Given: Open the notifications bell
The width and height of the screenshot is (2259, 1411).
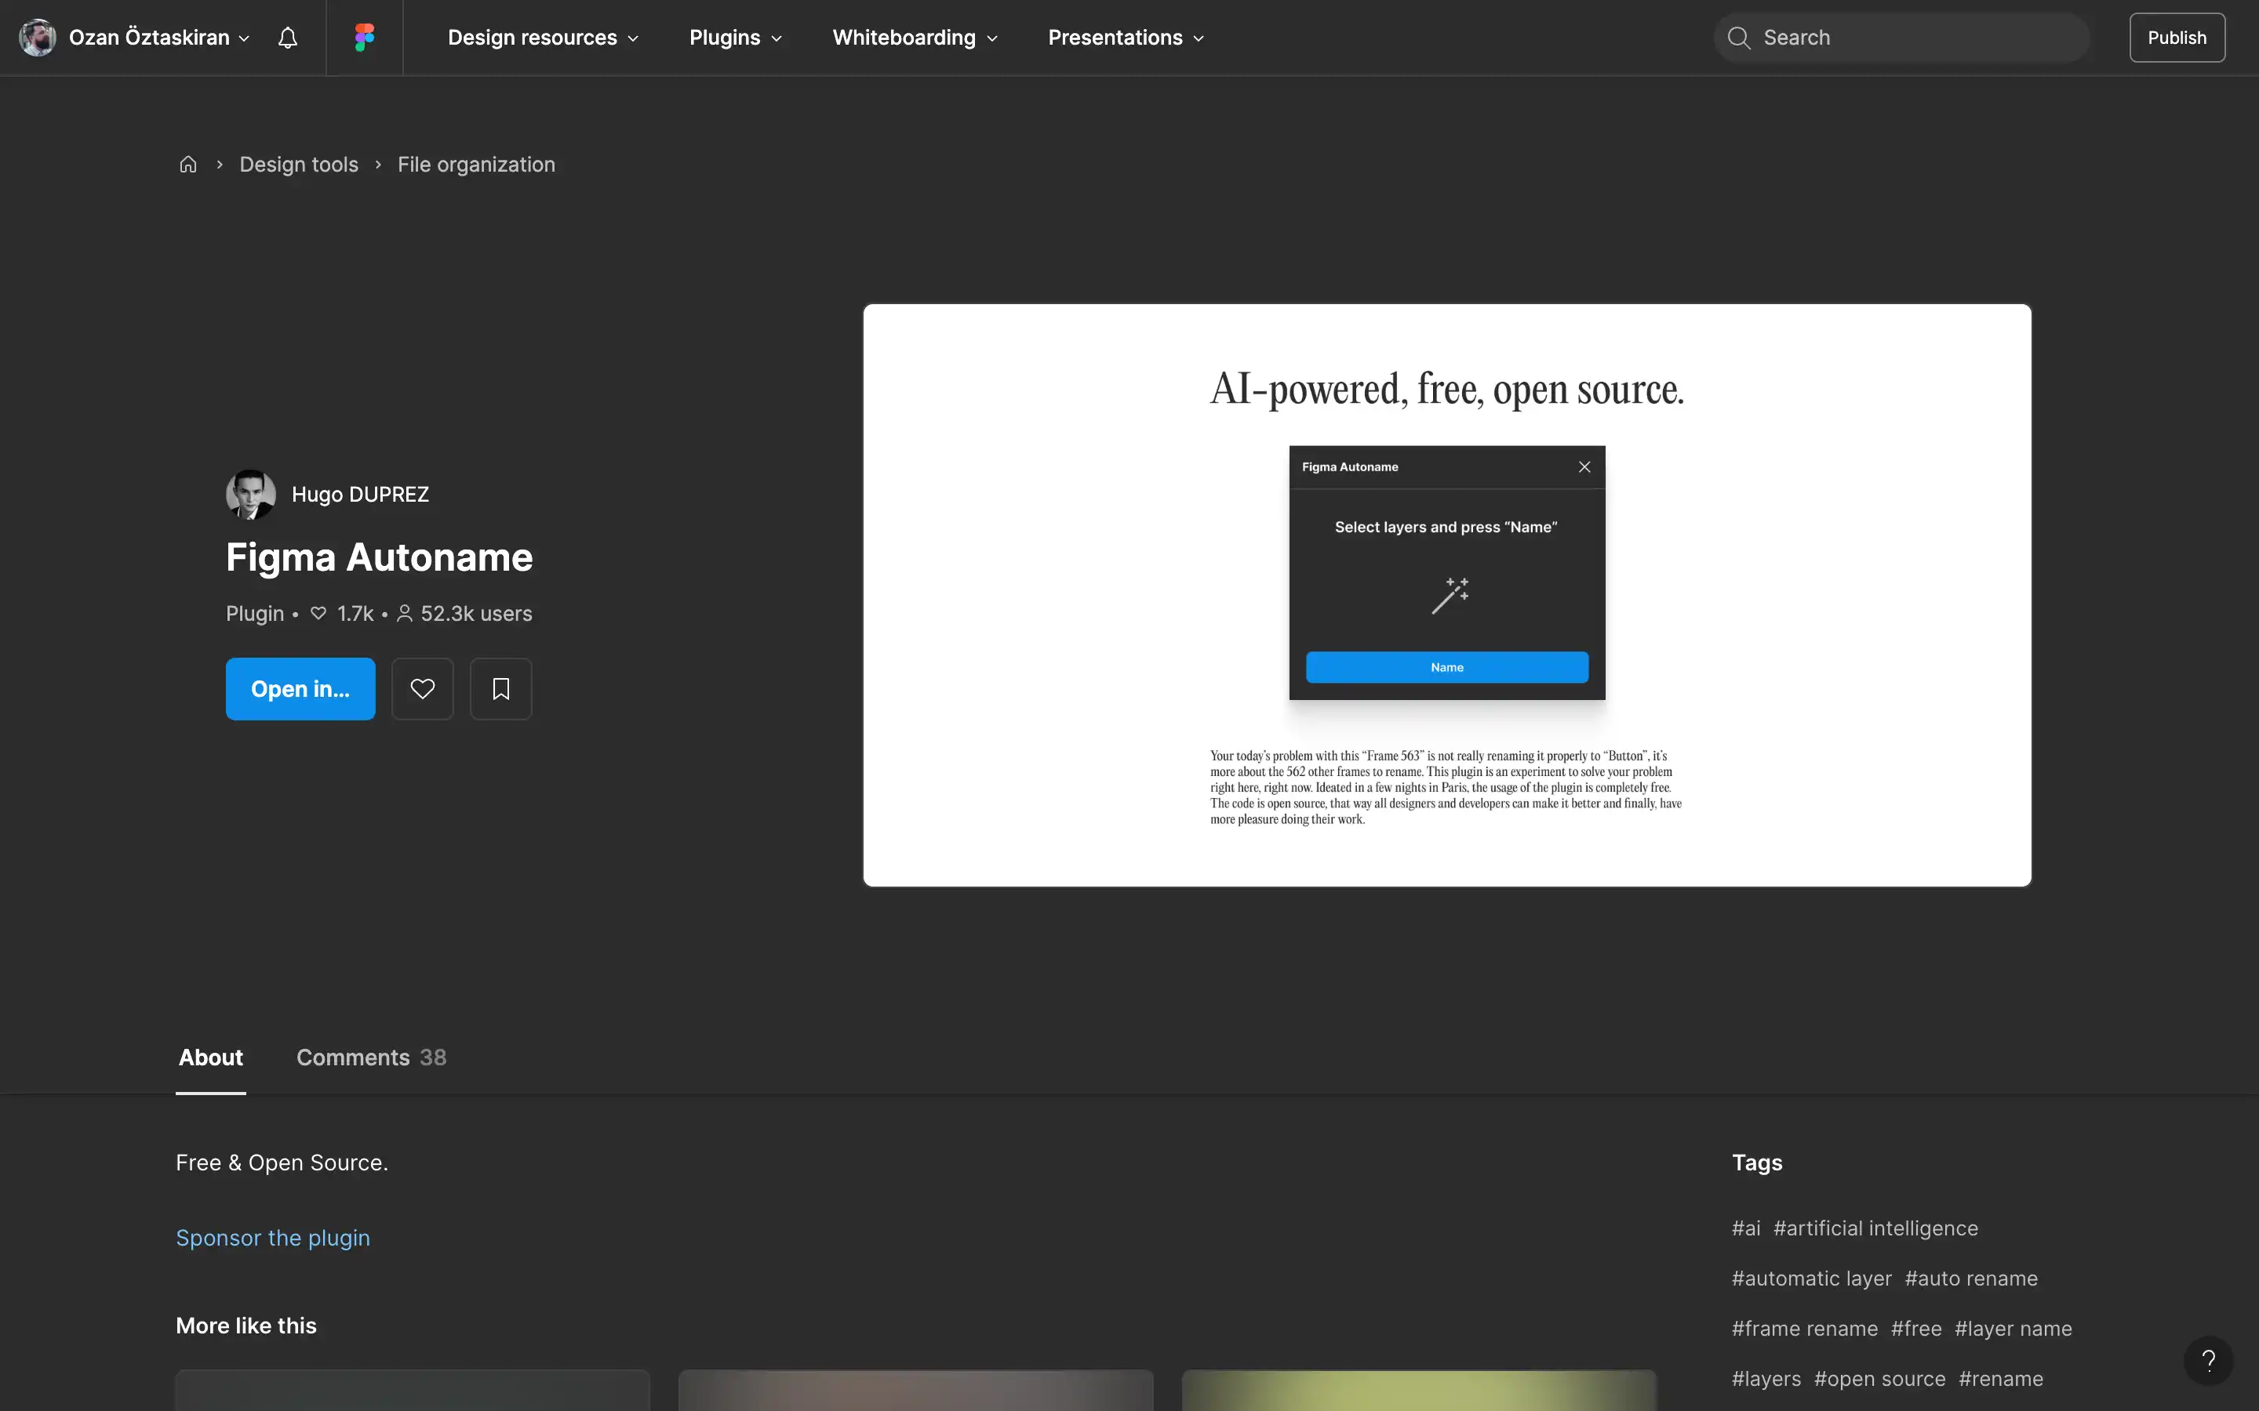Looking at the screenshot, I should (x=288, y=38).
